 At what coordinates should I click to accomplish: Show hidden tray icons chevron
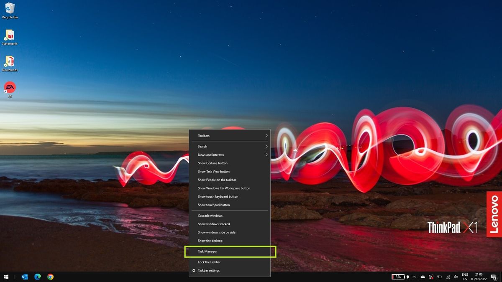click(x=414, y=277)
